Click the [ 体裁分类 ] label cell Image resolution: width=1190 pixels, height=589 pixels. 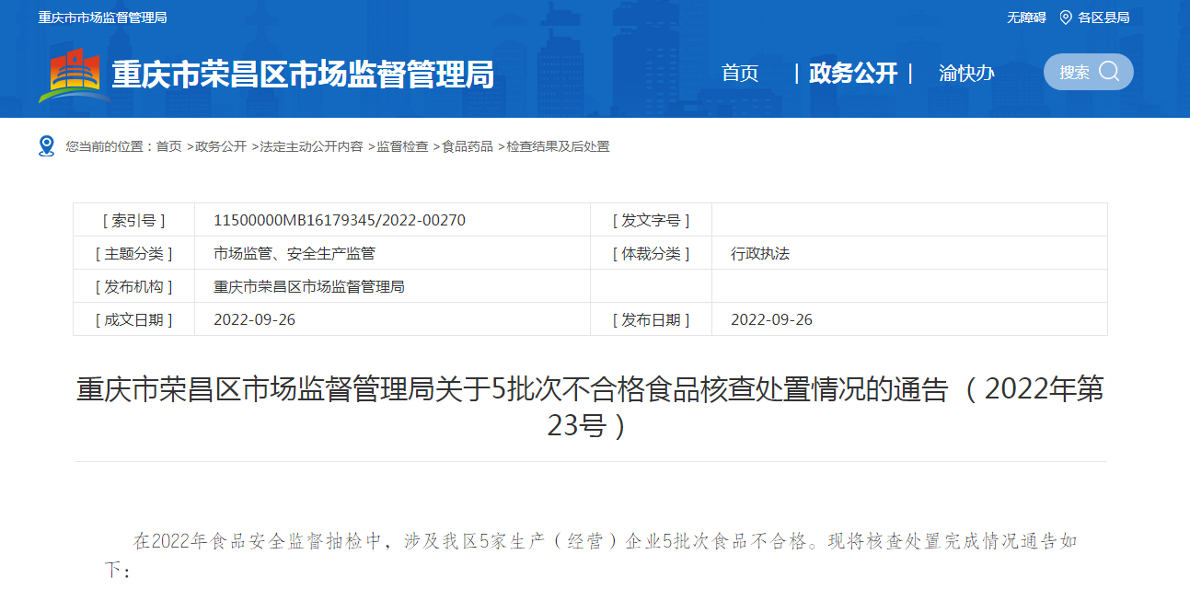[652, 253]
